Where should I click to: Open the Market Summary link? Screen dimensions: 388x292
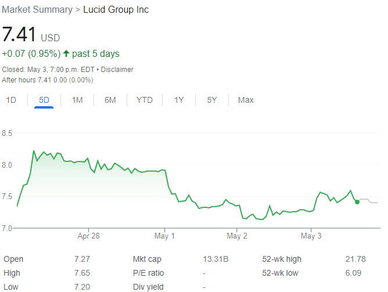click(x=37, y=10)
